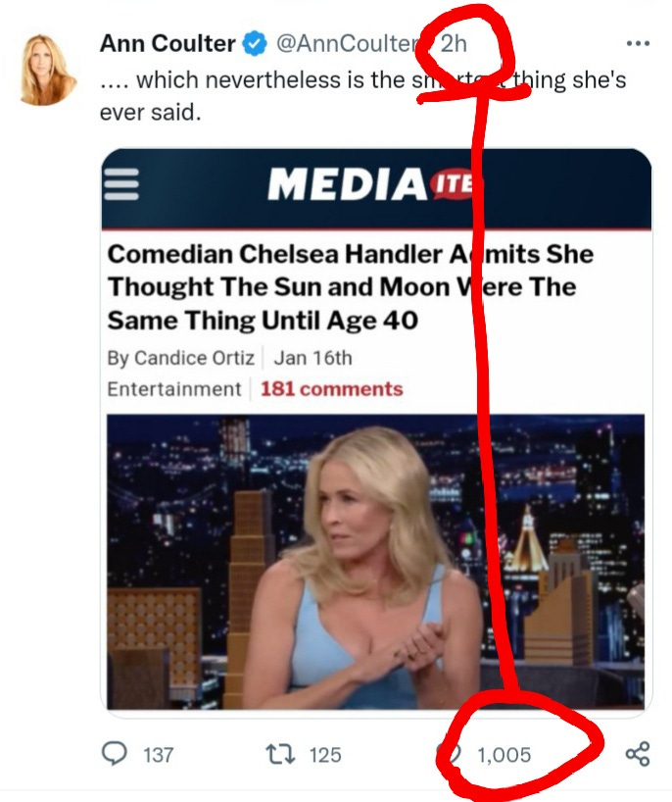
Task: Click the share icon
Action: [638, 754]
